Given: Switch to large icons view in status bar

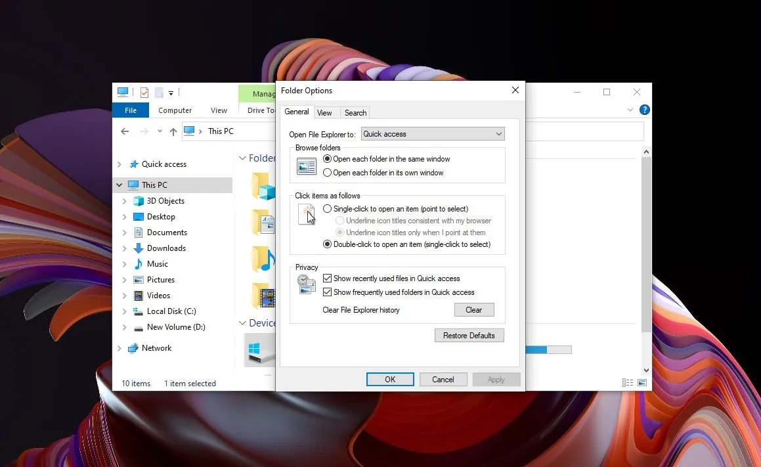Looking at the screenshot, I should pos(641,383).
